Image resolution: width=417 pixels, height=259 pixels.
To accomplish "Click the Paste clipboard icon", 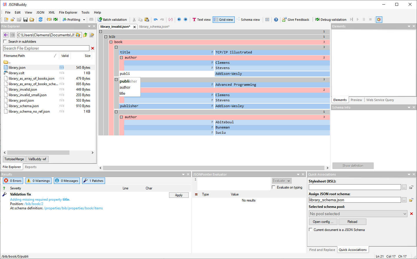I will (x=147, y=20).
